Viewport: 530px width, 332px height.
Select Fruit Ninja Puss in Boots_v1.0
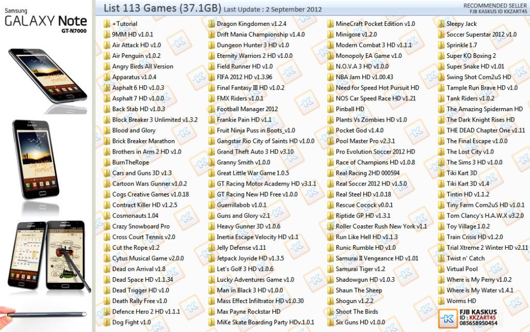pos(256,130)
